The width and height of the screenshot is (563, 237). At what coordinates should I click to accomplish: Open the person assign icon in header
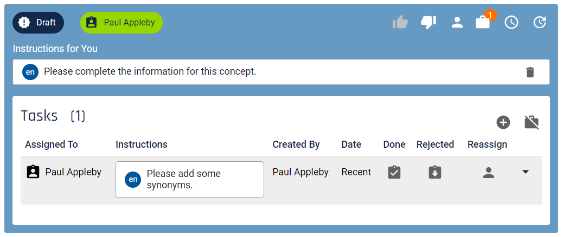coord(457,23)
